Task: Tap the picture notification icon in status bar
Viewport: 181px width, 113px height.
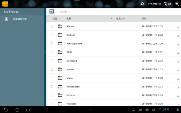Action: click(133, 110)
